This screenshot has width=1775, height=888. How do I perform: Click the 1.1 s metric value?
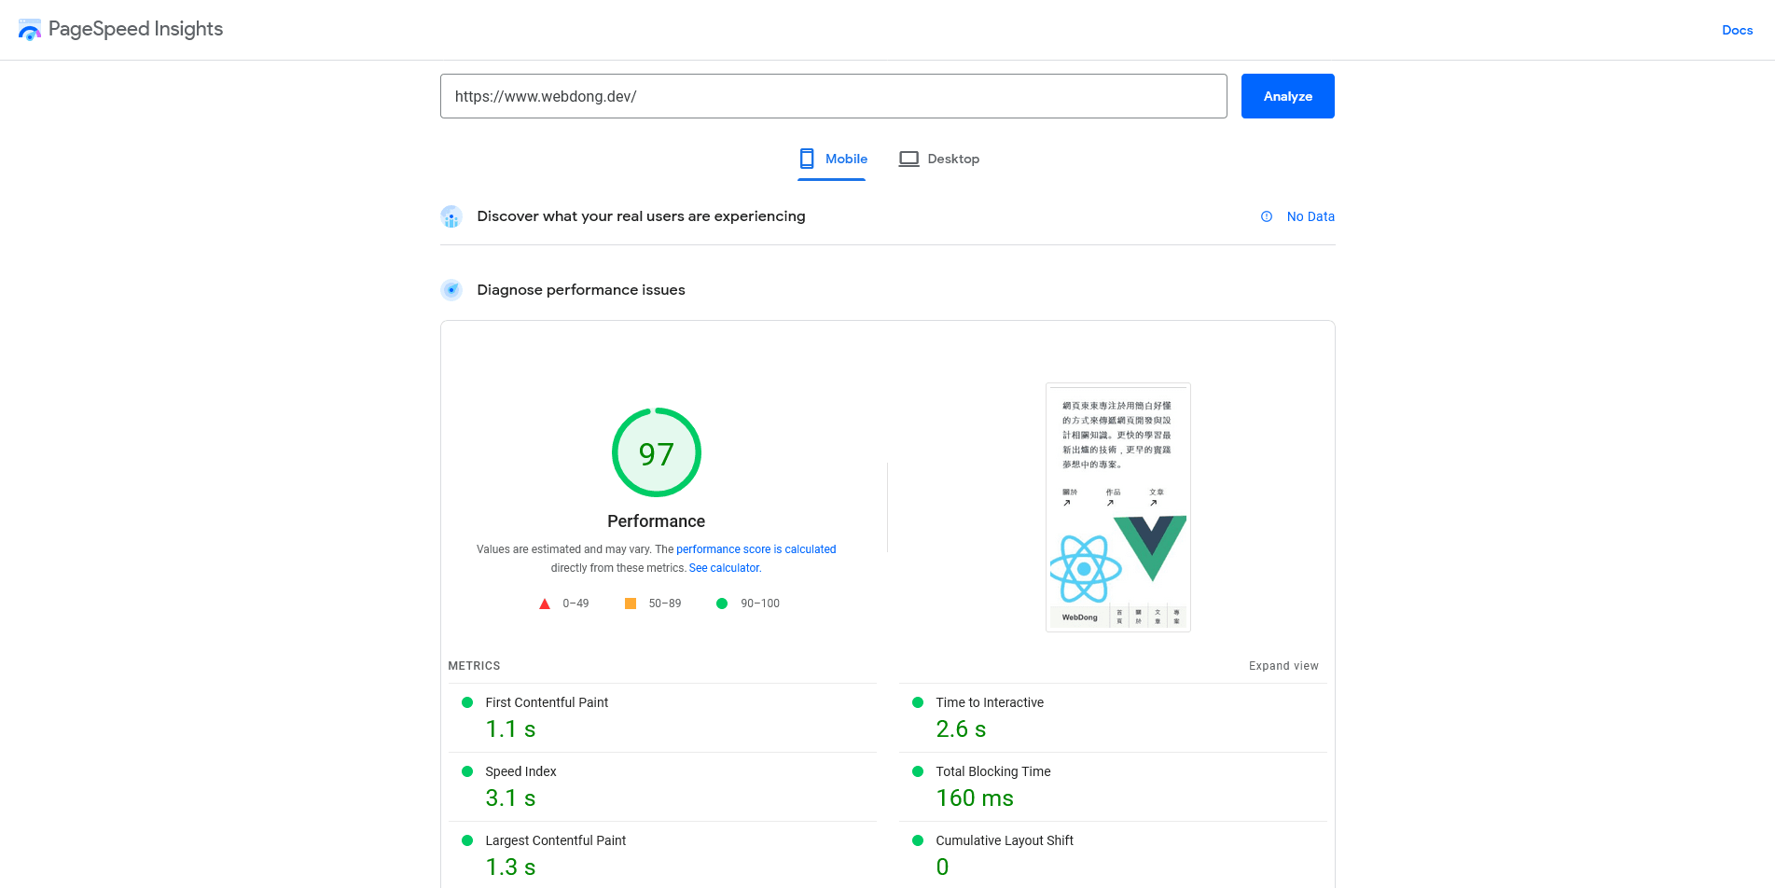click(x=510, y=729)
